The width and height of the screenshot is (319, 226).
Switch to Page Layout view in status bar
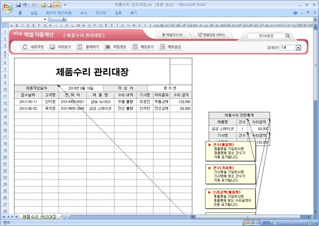coord(252,222)
